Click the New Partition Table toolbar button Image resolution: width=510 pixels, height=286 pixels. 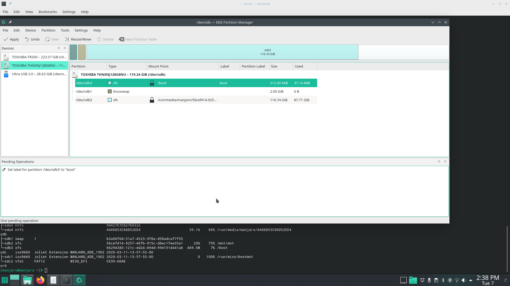[138, 39]
